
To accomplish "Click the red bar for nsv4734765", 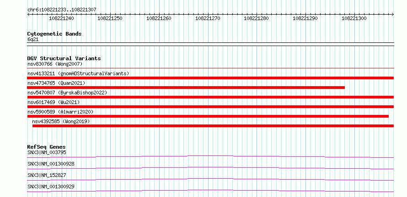I will [x=186, y=88].
